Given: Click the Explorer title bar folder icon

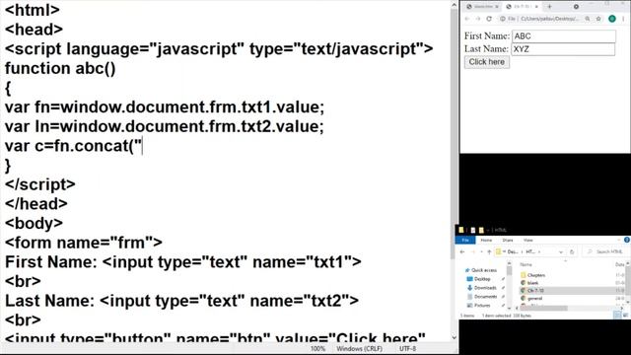Looking at the screenshot, I should 461,230.
